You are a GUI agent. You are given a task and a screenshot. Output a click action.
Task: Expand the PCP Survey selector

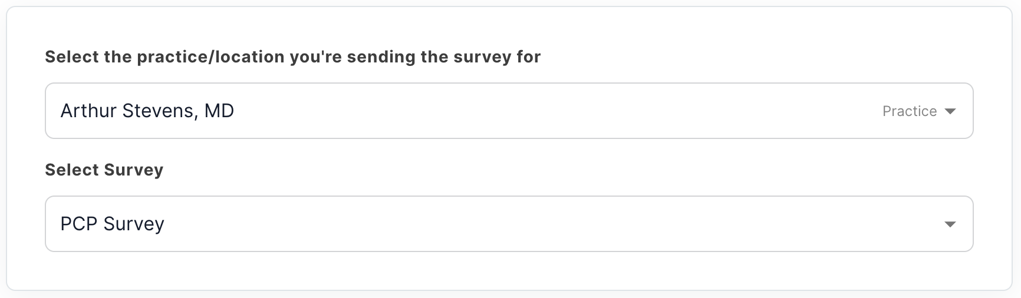click(x=509, y=224)
